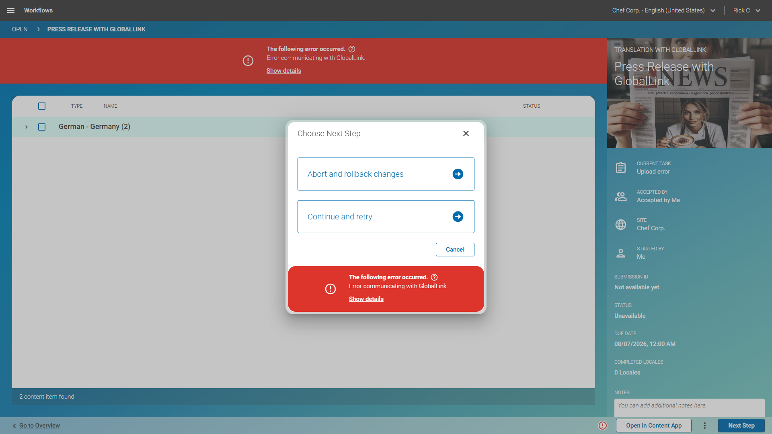Click the 'Unavailable' status value
This screenshot has height=434, width=772.
point(630,316)
